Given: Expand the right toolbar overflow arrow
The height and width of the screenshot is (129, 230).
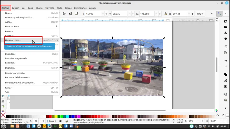Looking at the screenshot, I should (226, 108).
